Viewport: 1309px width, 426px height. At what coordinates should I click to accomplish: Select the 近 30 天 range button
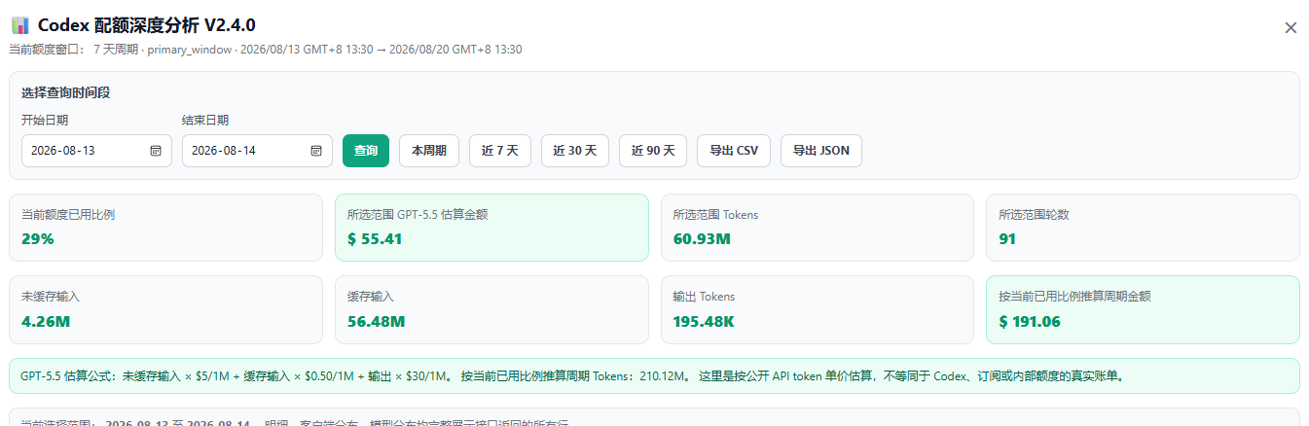(575, 151)
